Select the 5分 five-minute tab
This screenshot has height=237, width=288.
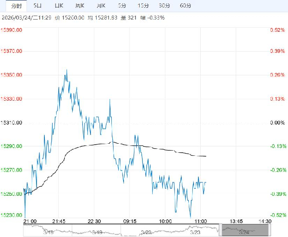[122, 6]
